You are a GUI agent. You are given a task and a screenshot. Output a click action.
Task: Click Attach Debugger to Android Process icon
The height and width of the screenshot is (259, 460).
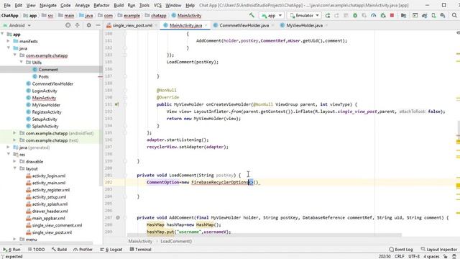[383, 15]
